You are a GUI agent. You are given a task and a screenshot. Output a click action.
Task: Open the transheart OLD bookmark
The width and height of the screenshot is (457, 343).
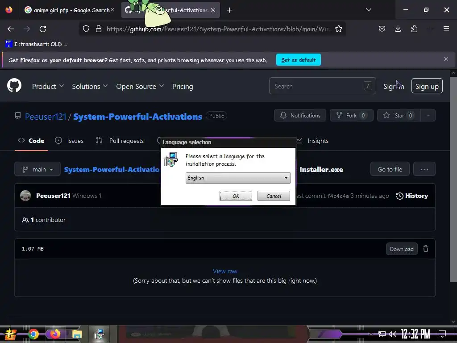click(x=37, y=44)
